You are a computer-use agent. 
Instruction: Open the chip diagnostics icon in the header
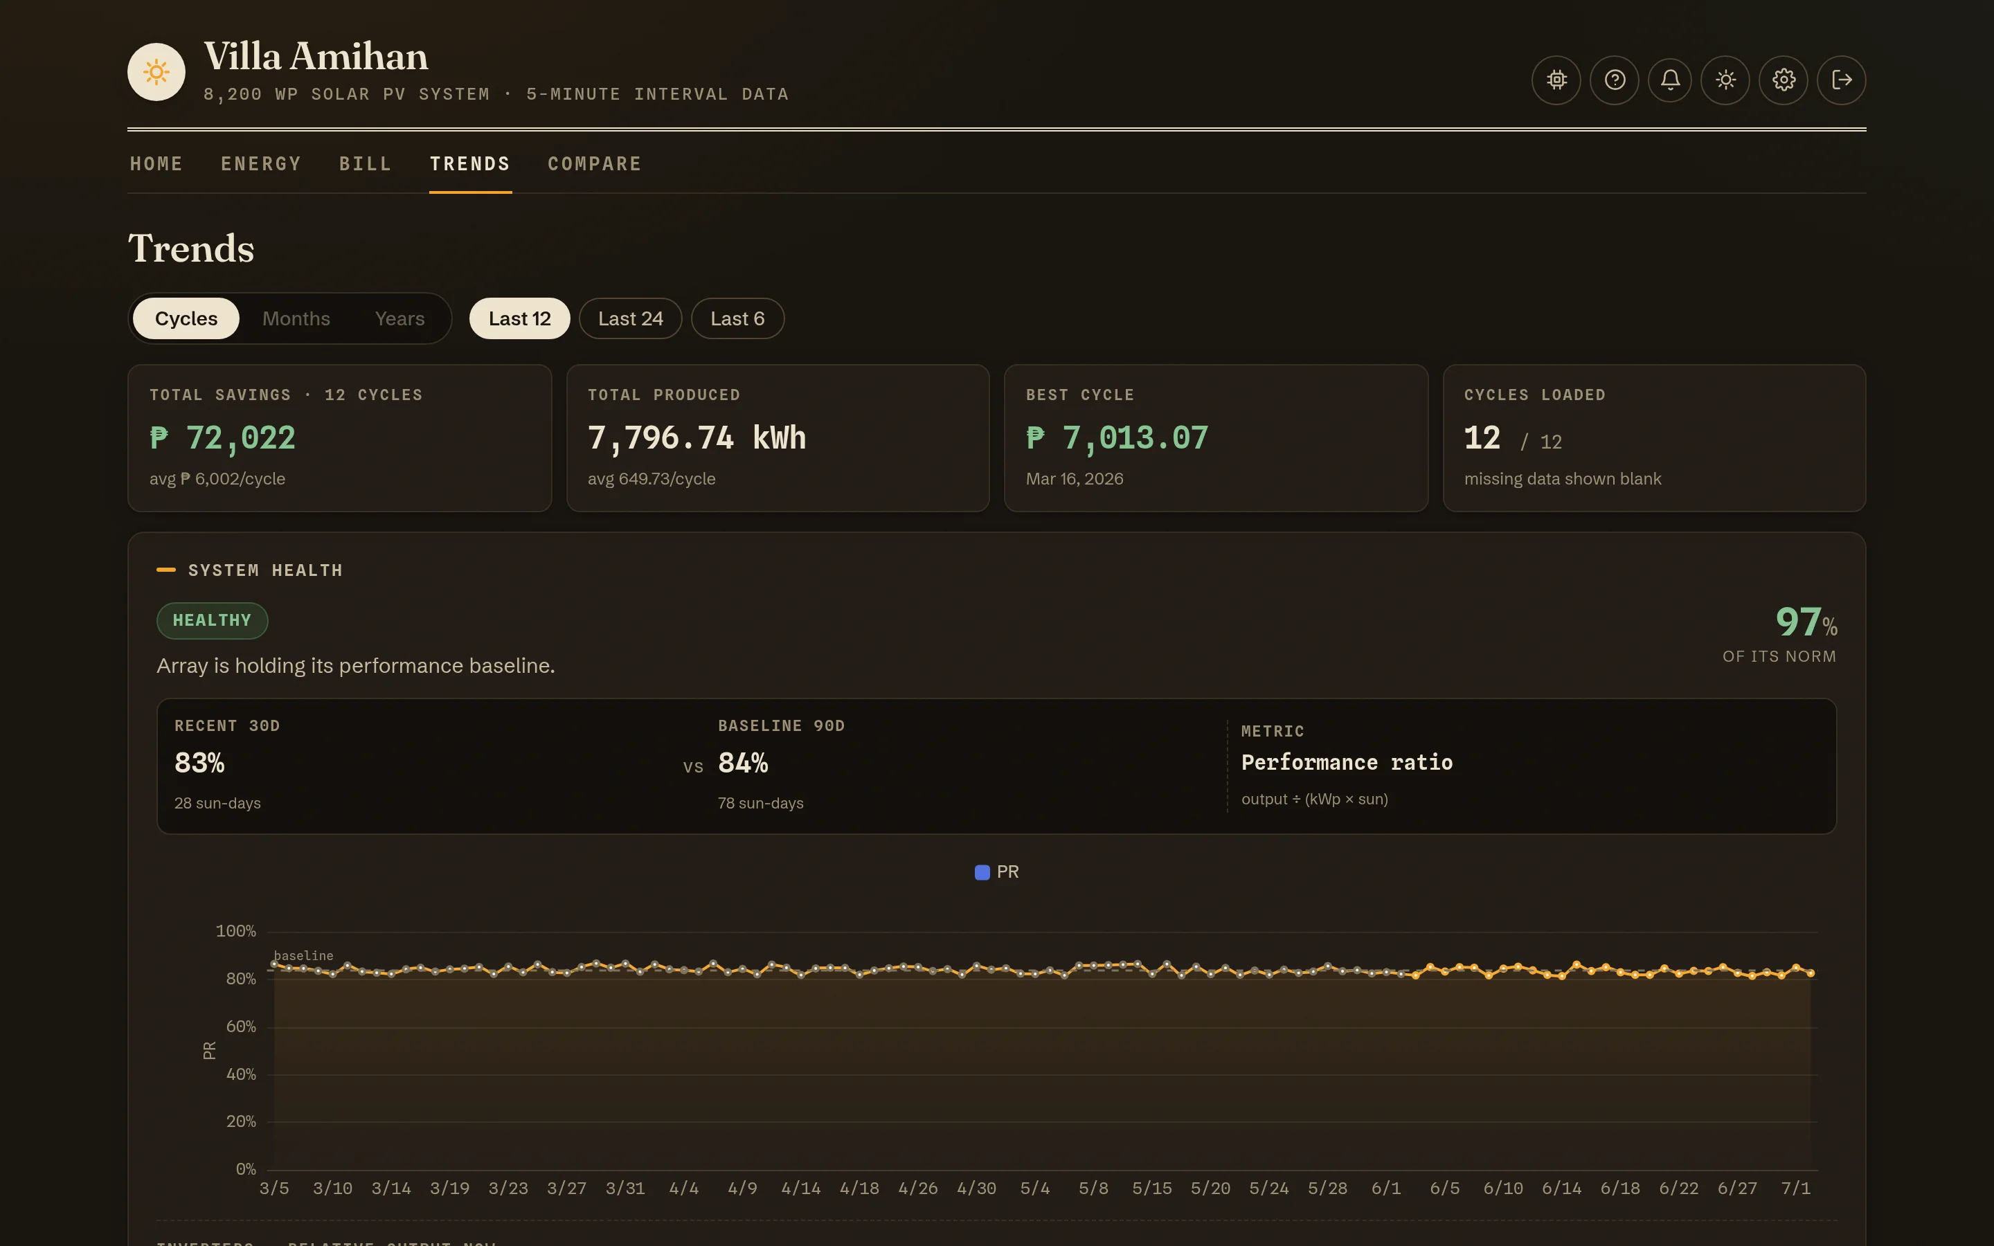click(1556, 80)
